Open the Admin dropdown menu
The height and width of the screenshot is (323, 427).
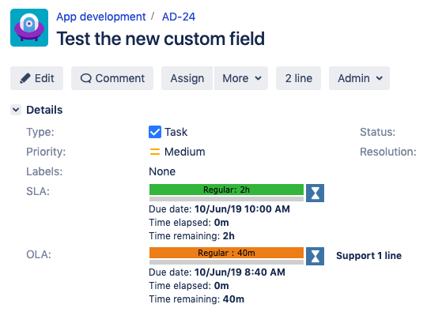point(359,78)
